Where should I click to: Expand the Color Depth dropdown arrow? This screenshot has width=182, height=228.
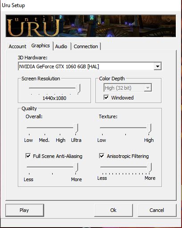coord(148,88)
